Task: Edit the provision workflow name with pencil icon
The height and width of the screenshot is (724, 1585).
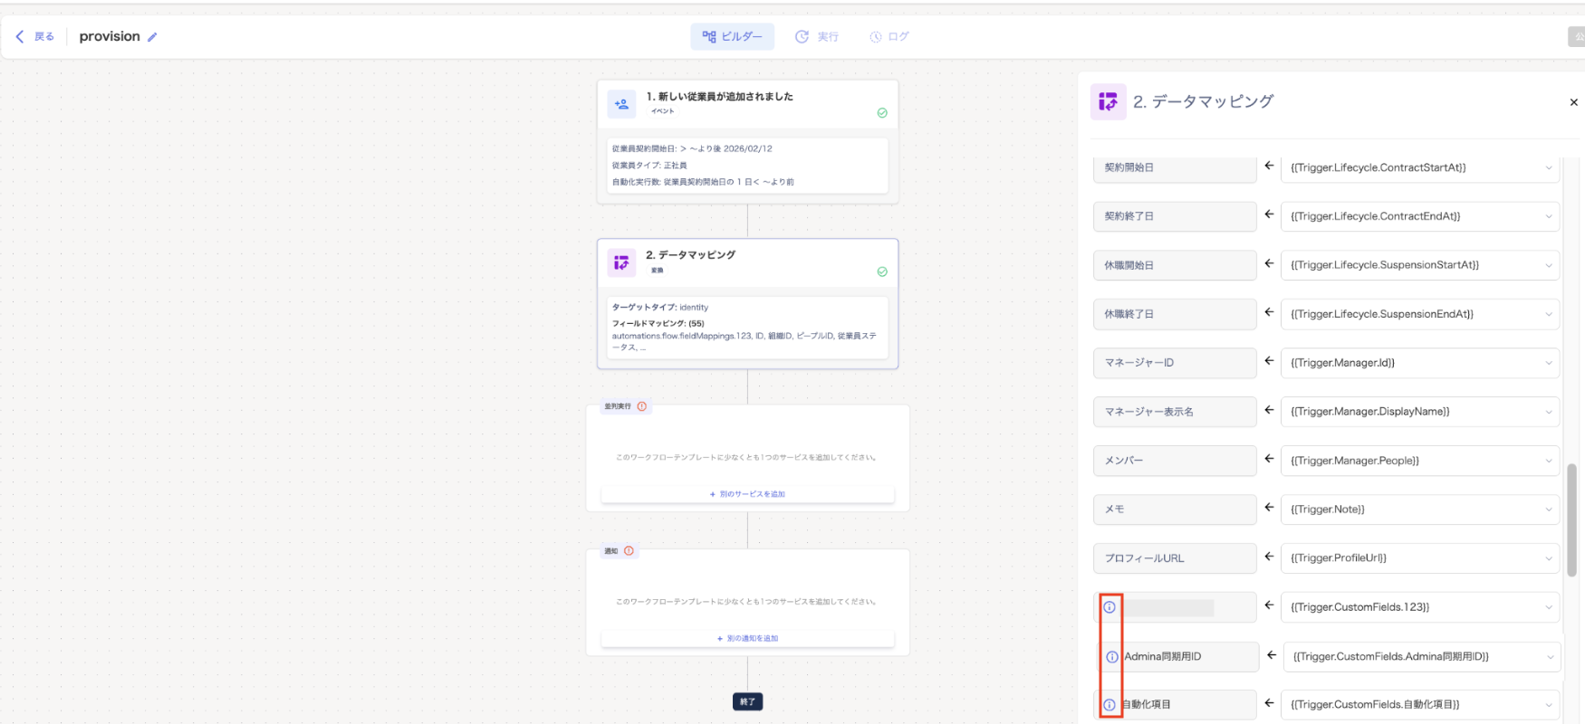Action: point(152,37)
